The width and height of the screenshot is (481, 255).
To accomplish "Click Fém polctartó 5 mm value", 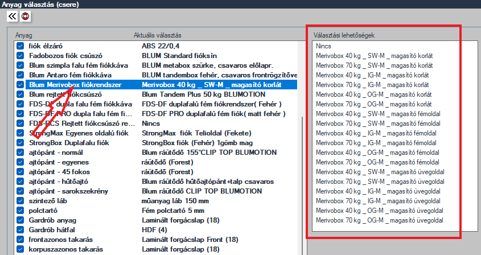I will [173, 211].
